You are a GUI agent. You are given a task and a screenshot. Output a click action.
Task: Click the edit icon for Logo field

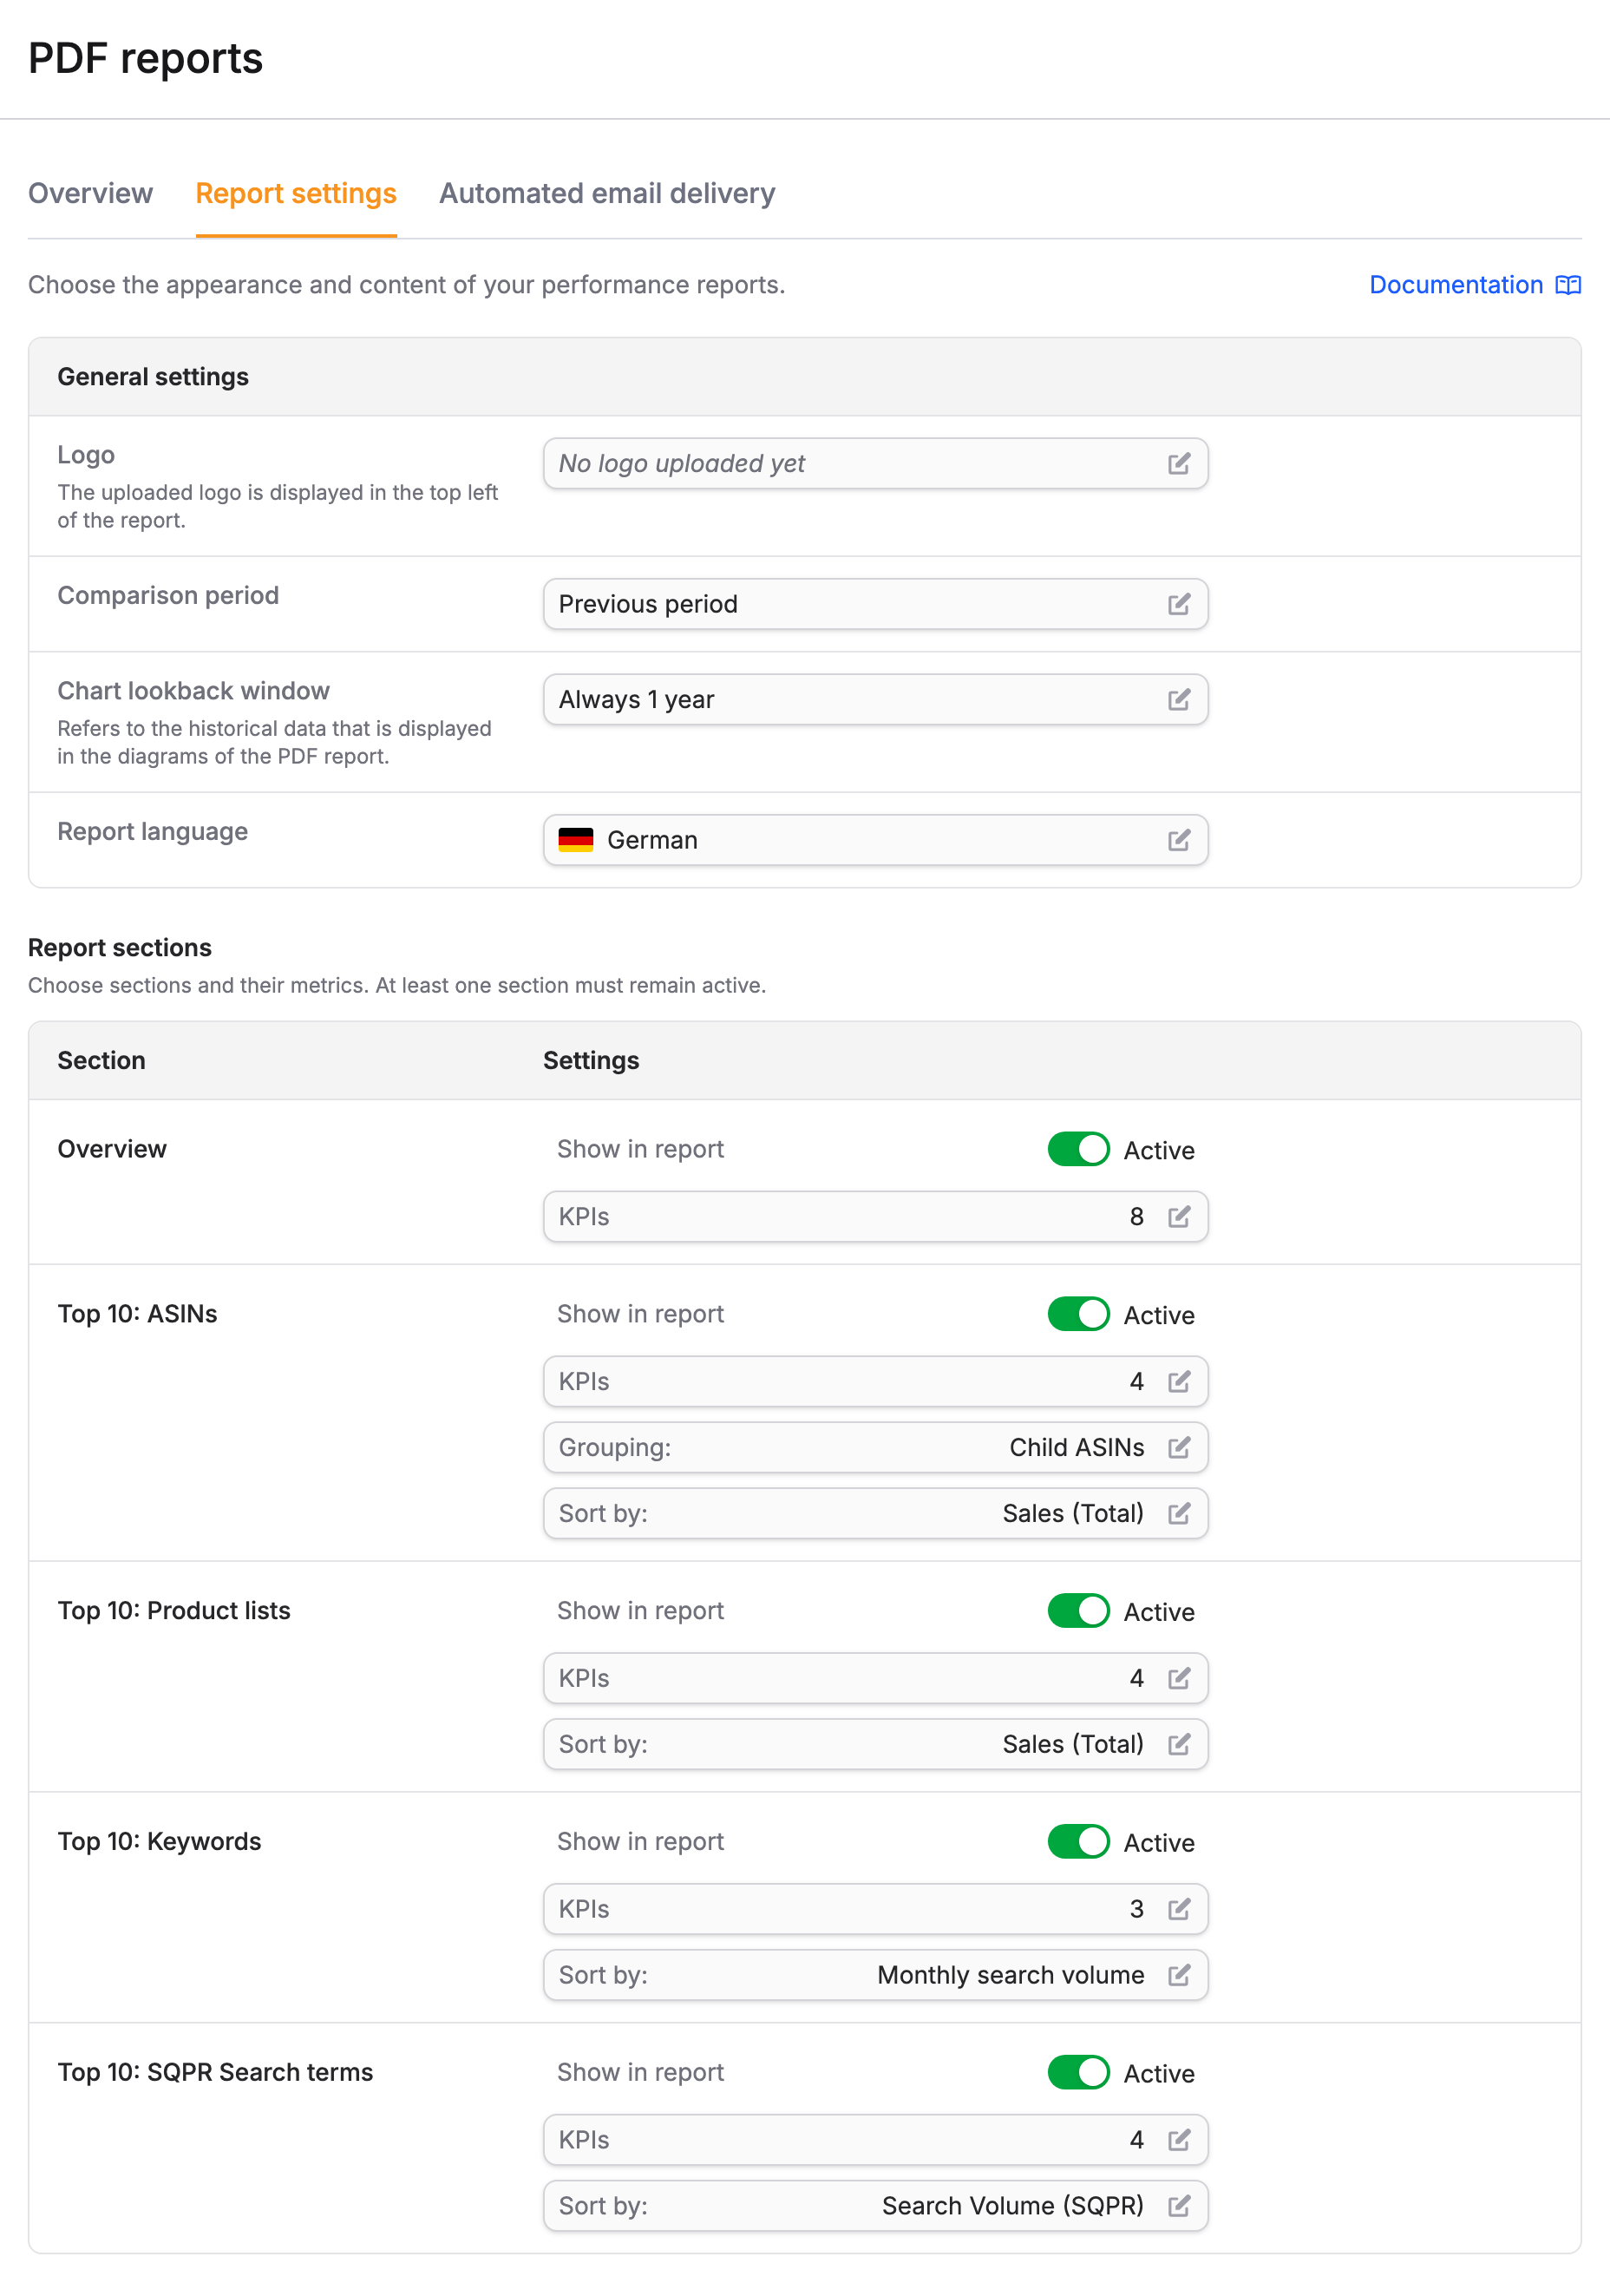click(x=1179, y=464)
